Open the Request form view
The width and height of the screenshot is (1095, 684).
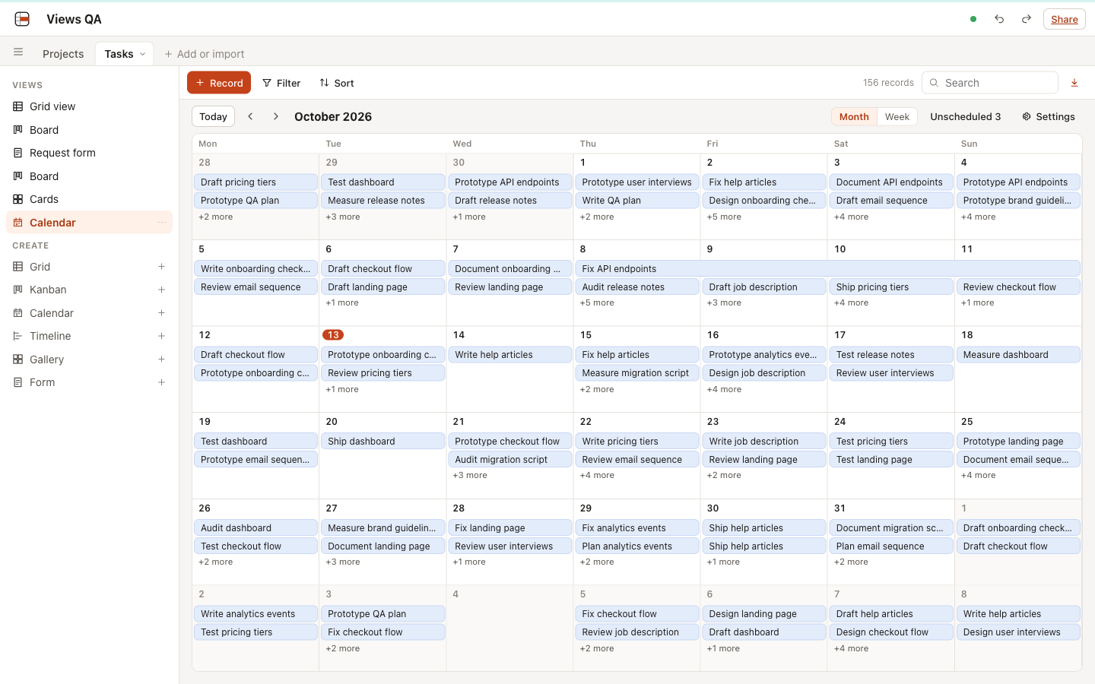89,153
